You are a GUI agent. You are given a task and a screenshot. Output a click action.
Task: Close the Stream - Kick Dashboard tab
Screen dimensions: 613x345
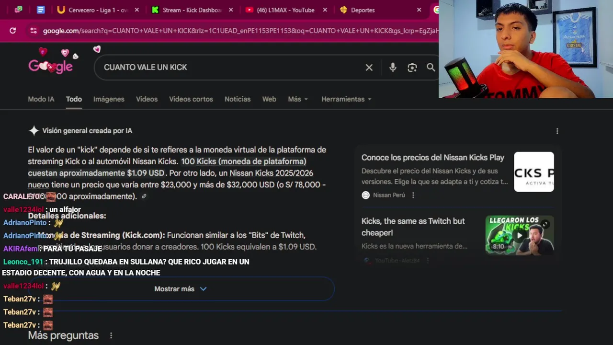231,10
